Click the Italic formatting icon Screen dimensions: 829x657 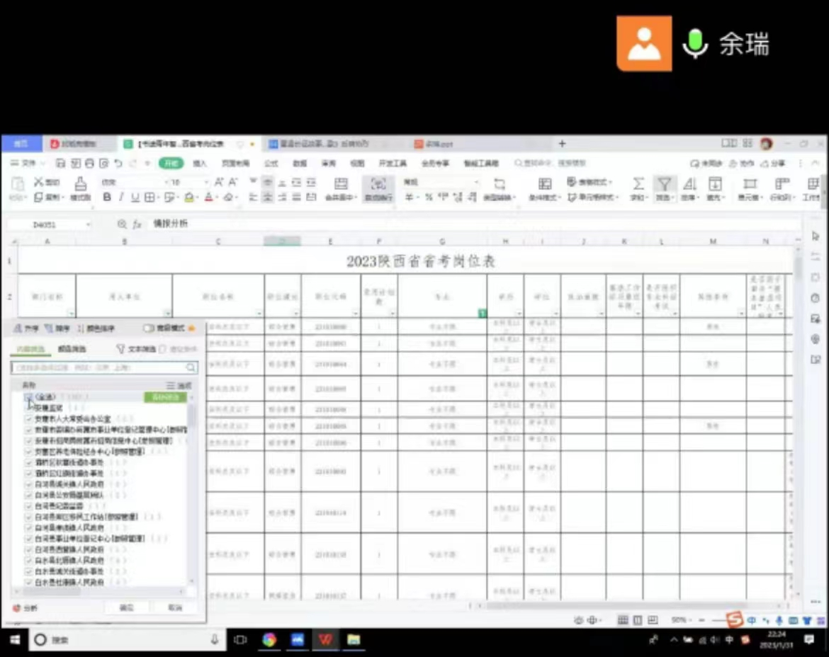[x=121, y=198]
